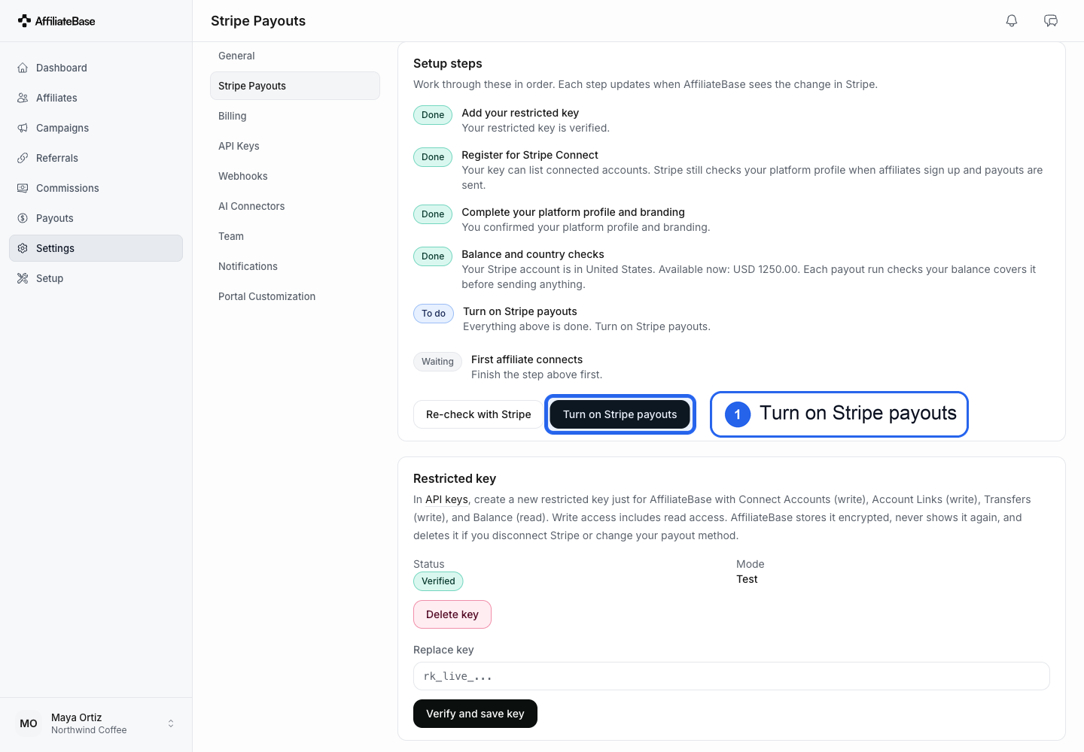Click the dark Turn on Stripe payouts button
Screen dimensions: 1084x752
click(620, 414)
